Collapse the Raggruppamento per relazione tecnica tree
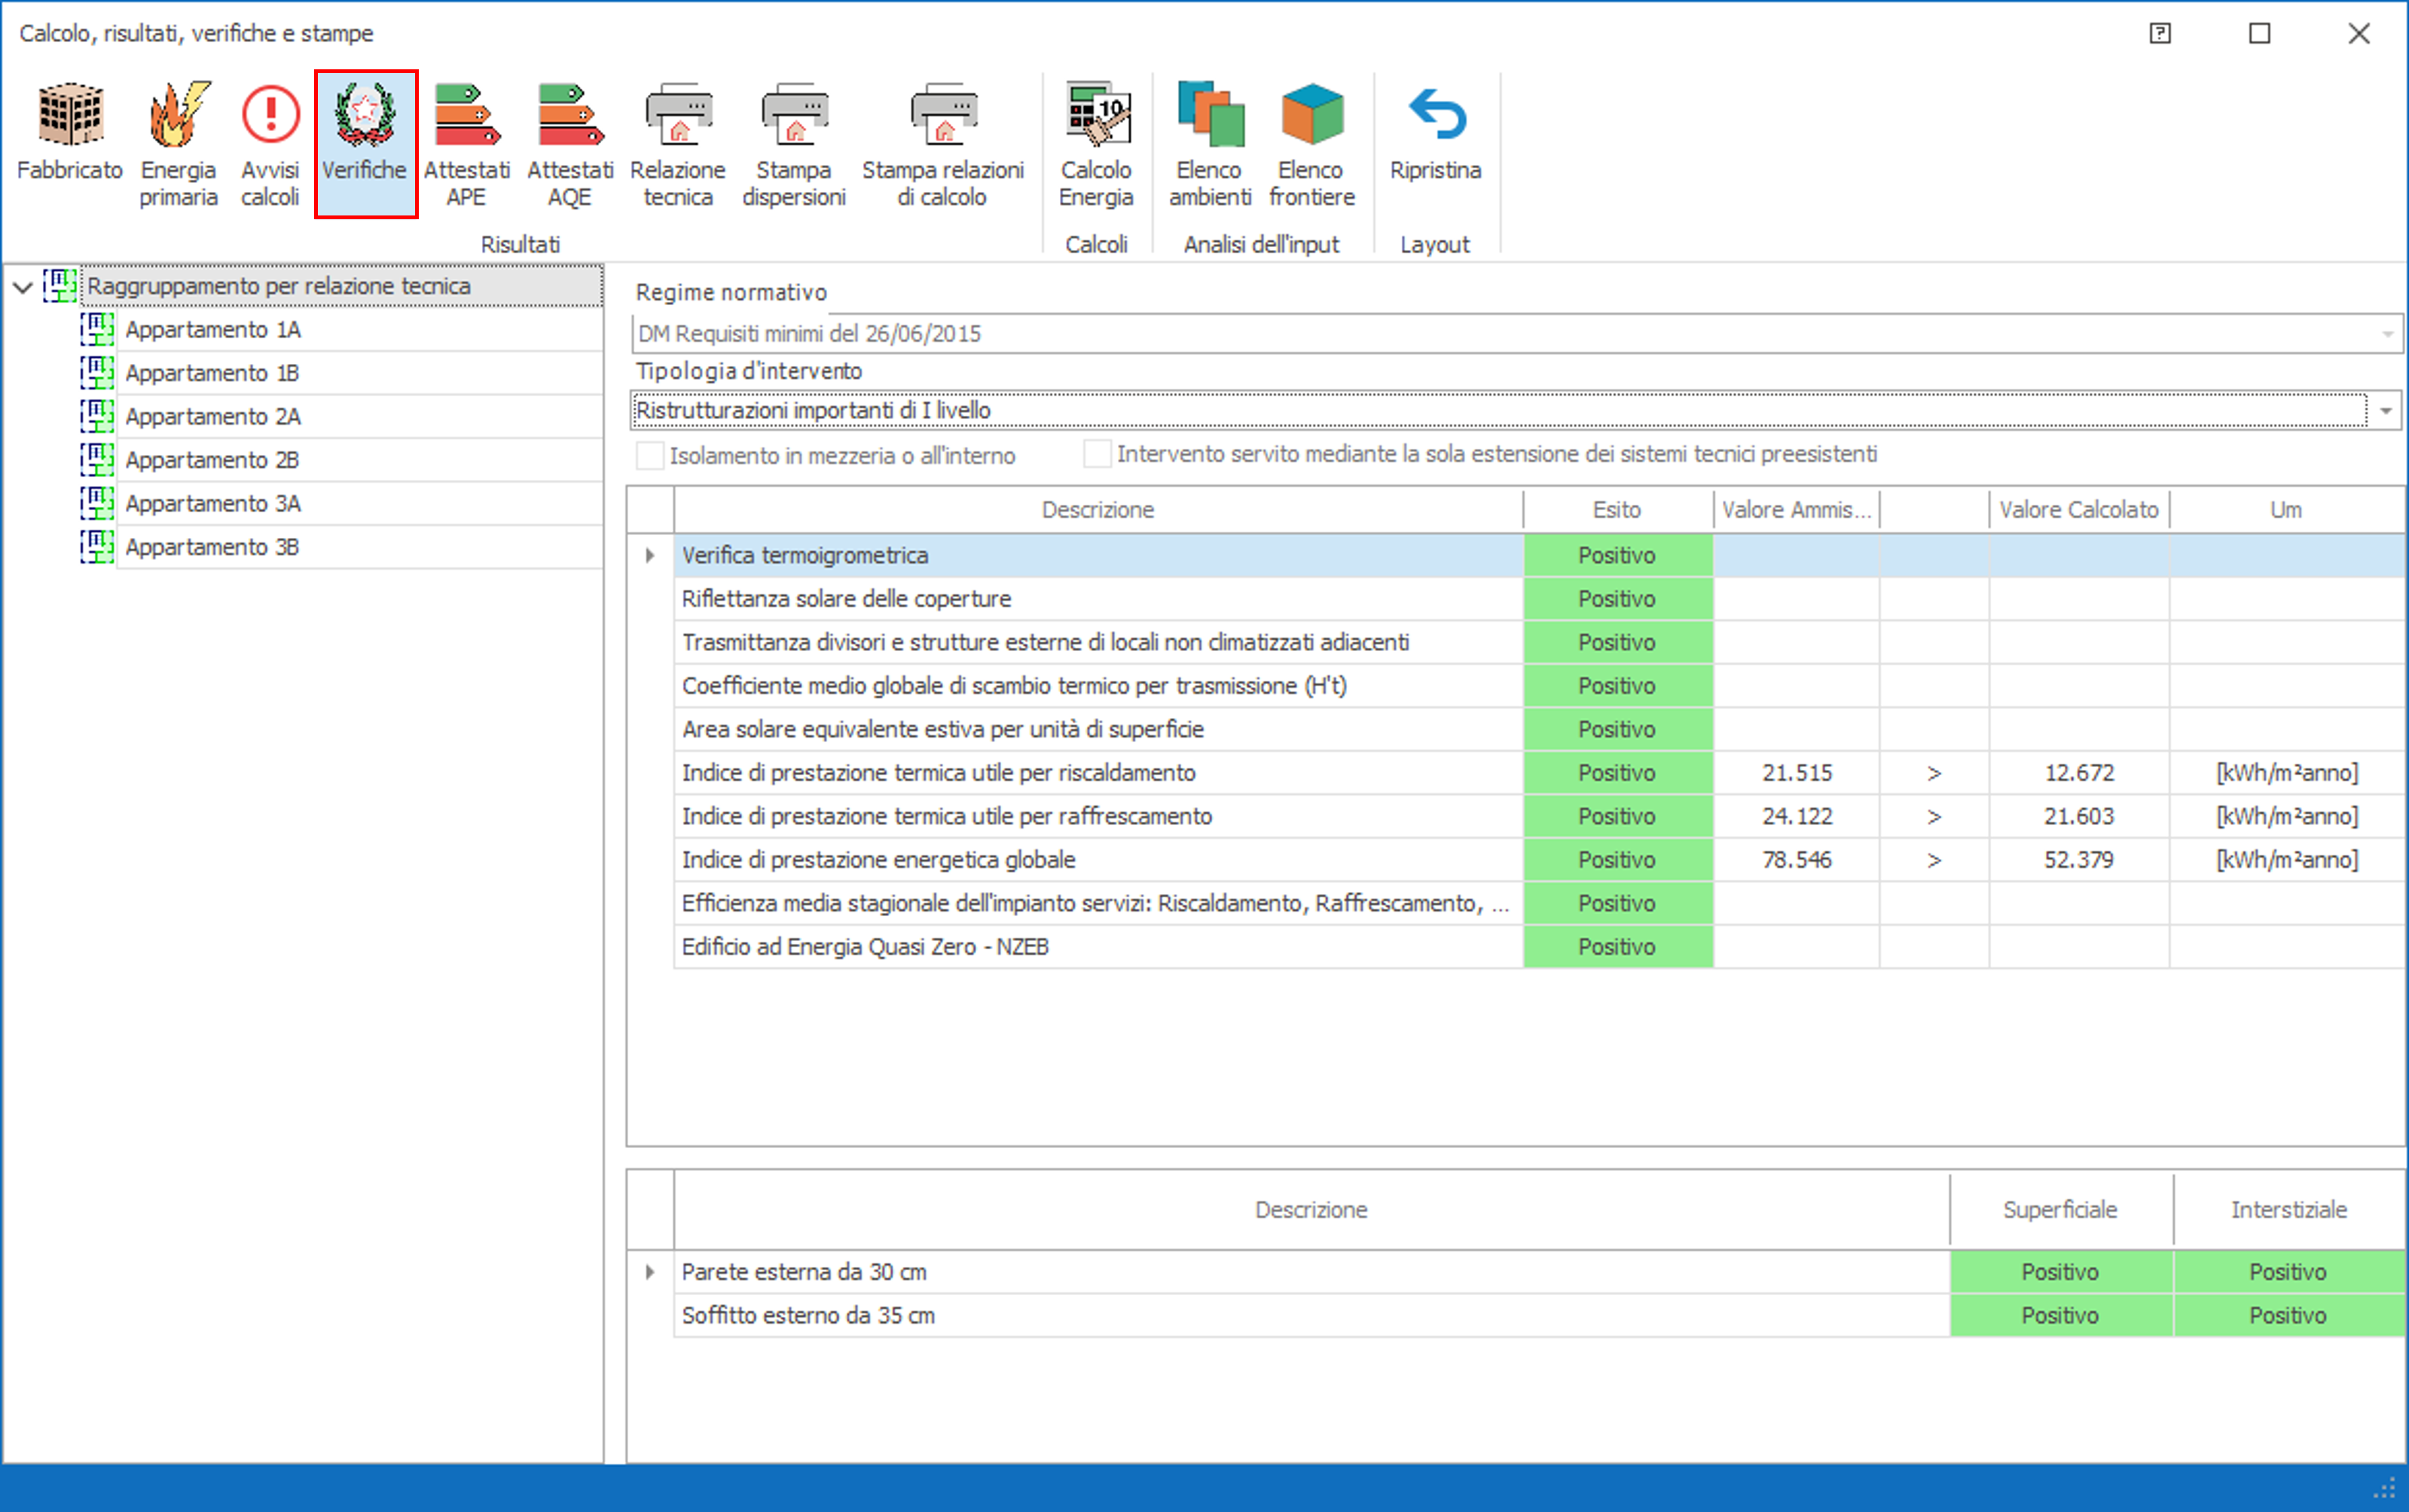The height and width of the screenshot is (1512, 2409). click(23, 288)
